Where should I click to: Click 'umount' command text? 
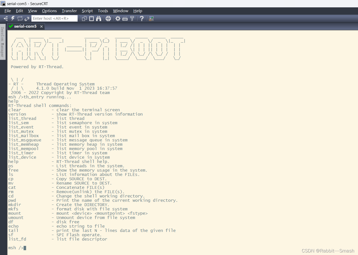coord(16,217)
